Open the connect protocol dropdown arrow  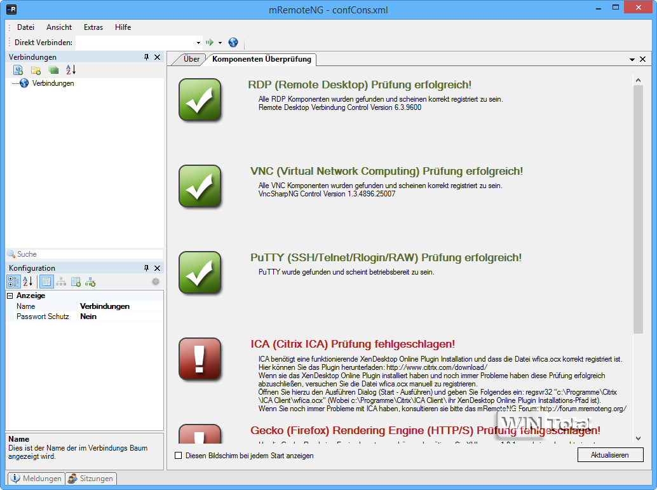tap(220, 43)
